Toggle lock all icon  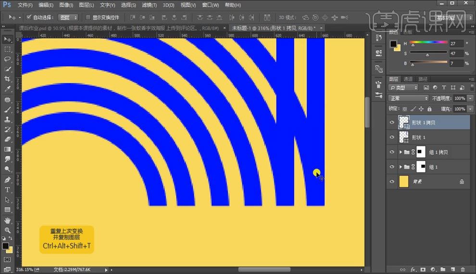[x=429, y=109]
